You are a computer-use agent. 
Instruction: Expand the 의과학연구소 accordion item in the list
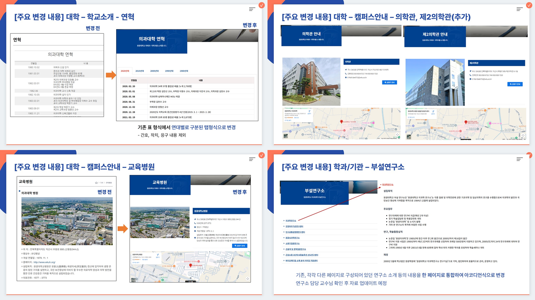291,220
